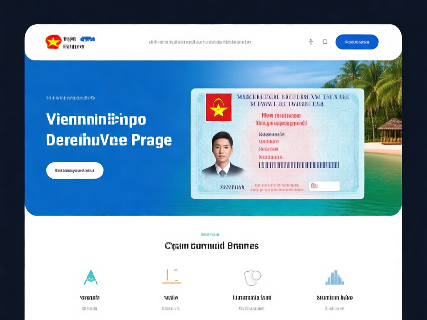Click the red flag emblem on the ID card
The image size is (427, 320).
[219, 107]
